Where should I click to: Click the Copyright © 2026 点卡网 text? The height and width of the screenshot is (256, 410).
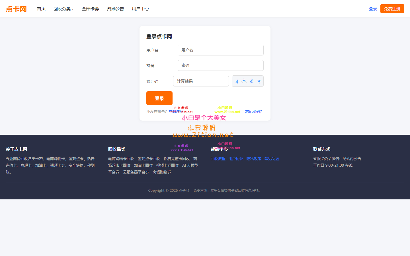point(169,190)
